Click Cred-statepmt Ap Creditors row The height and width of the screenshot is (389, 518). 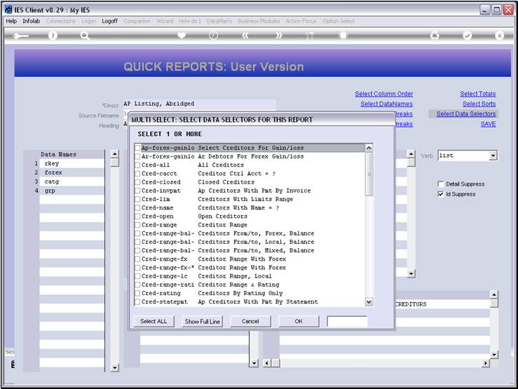coord(249,301)
